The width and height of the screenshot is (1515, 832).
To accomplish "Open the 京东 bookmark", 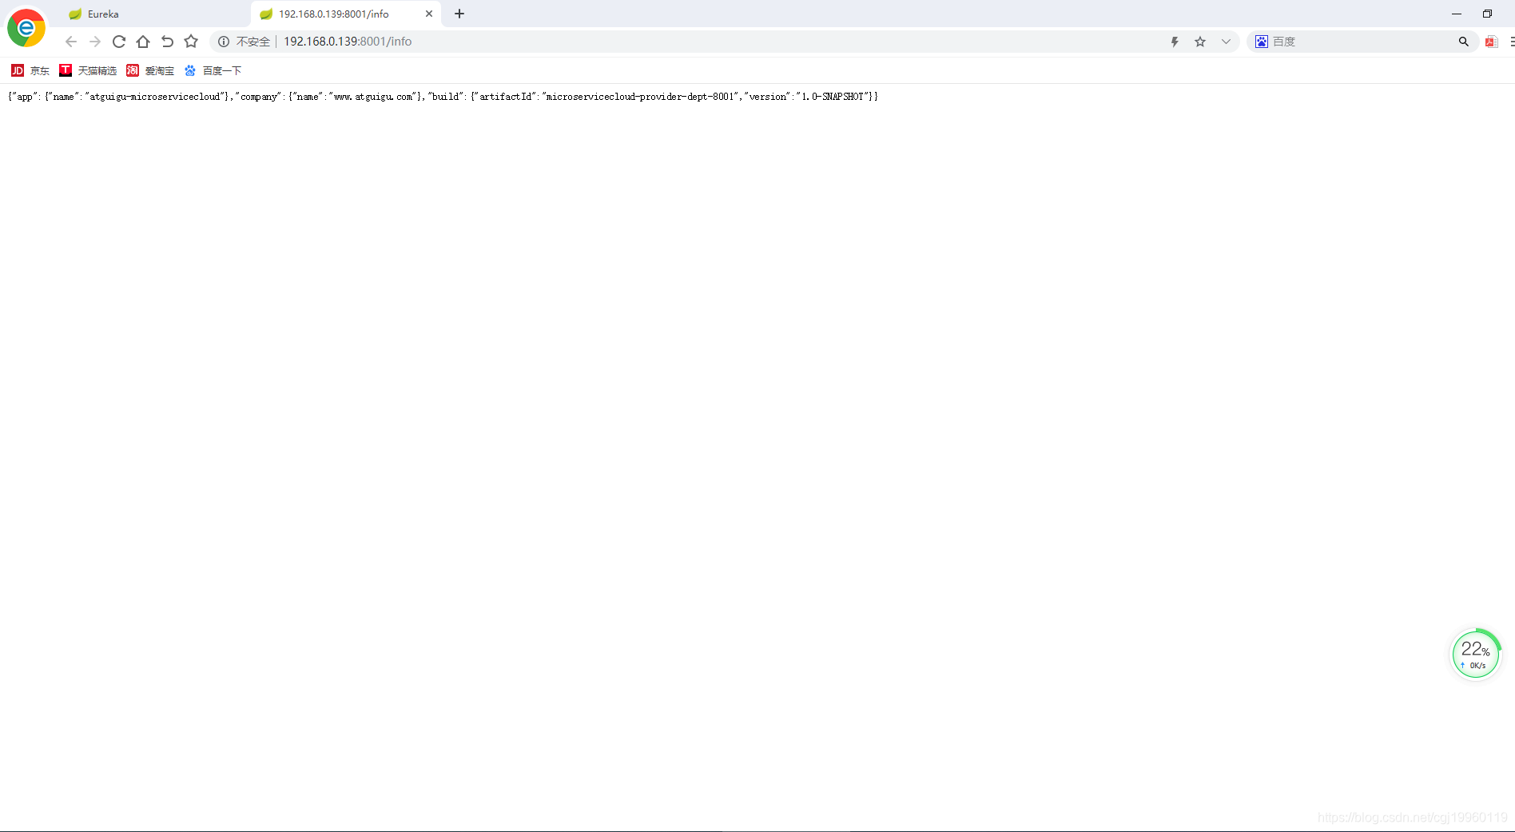I will pos(30,71).
